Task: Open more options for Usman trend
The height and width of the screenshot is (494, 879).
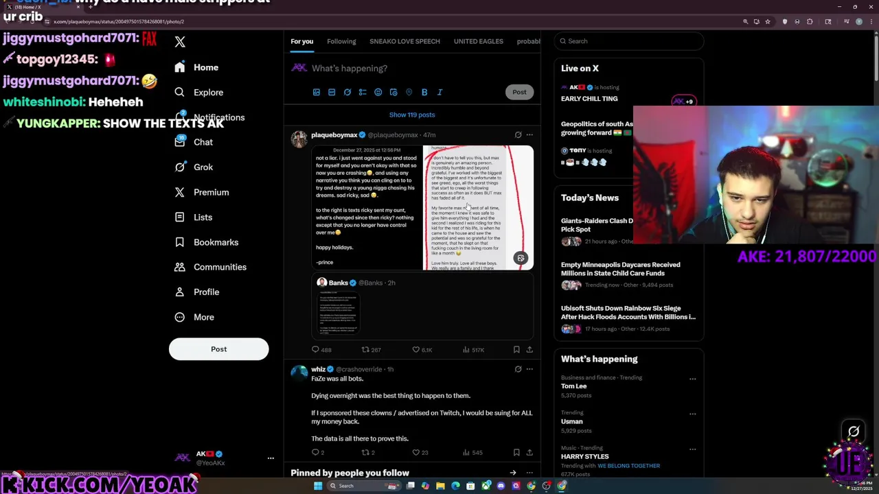Action: coord(692,414)
